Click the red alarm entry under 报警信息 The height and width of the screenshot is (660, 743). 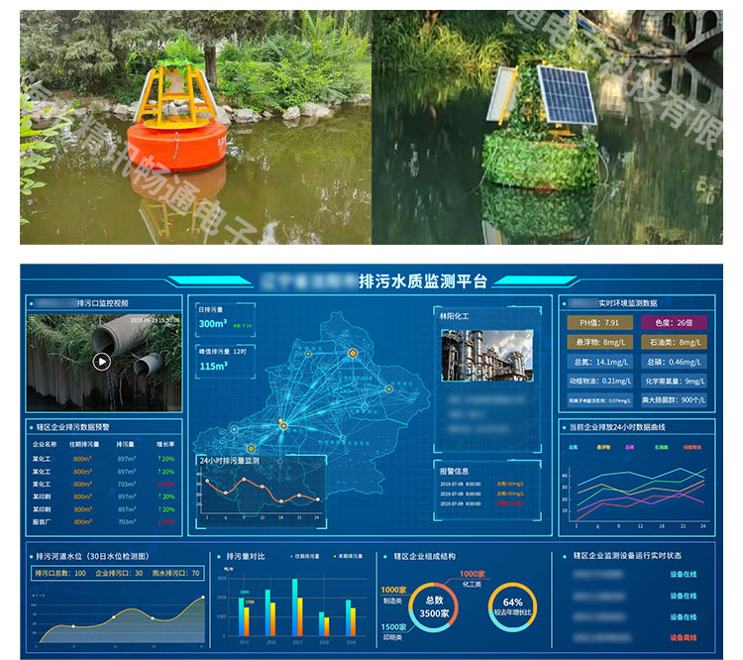click(x=510, y=503)
